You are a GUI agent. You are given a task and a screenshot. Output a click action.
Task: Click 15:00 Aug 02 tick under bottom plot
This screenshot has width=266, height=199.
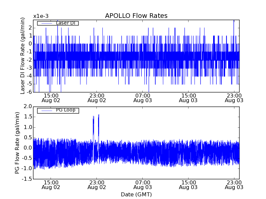click(51, 185)
